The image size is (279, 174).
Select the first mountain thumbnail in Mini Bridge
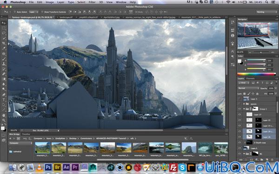pyautogui.click(x=42, y=148)
